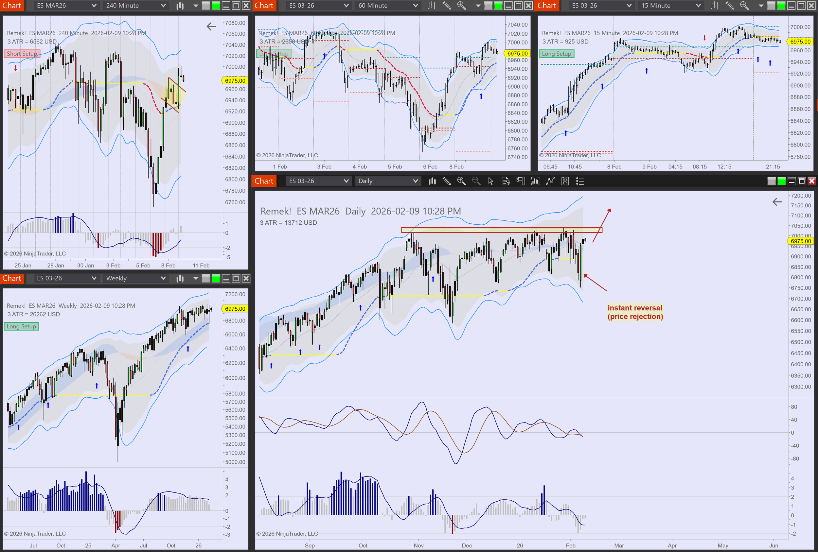Image resolution: width=818 pixels, height=552 pixels.
Task: Click the Chart tab of the Weekly window
Action: point(12,278)
